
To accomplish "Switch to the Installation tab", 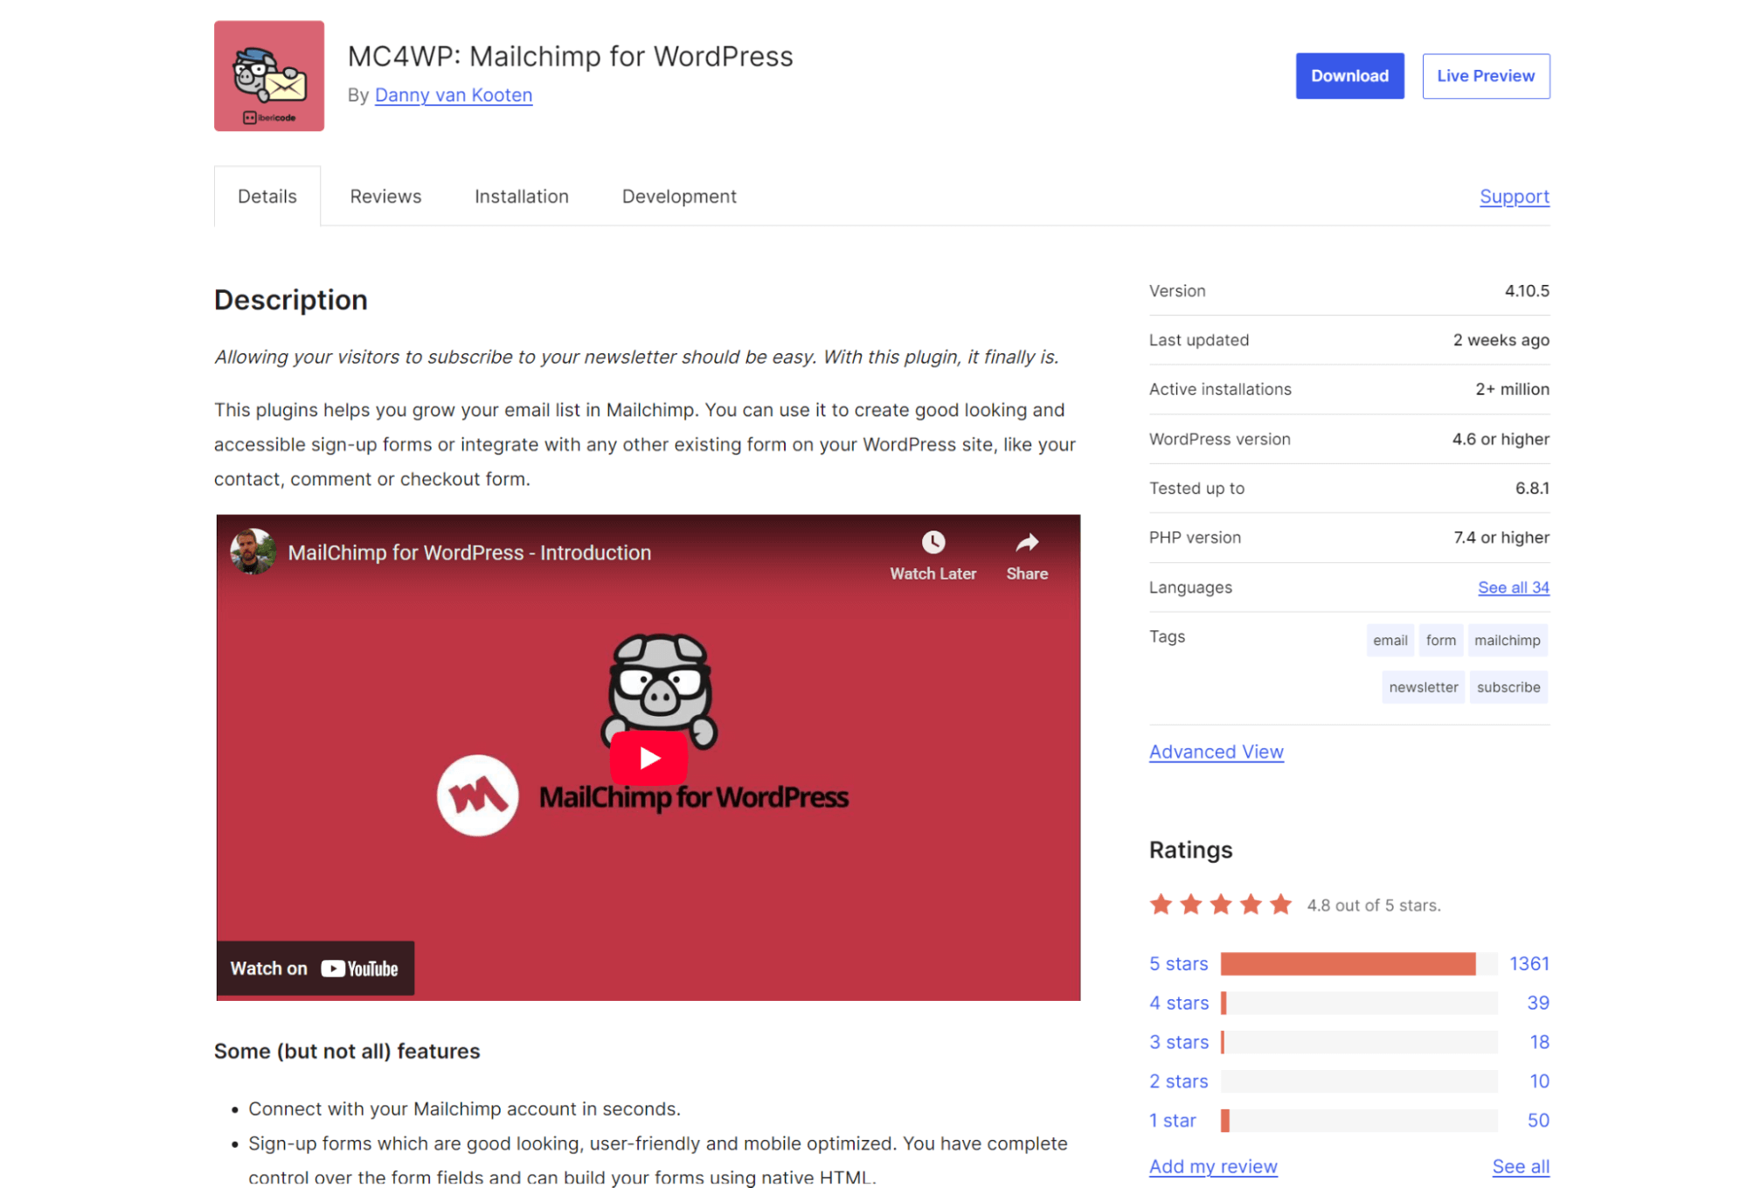I will pos(521,196).
